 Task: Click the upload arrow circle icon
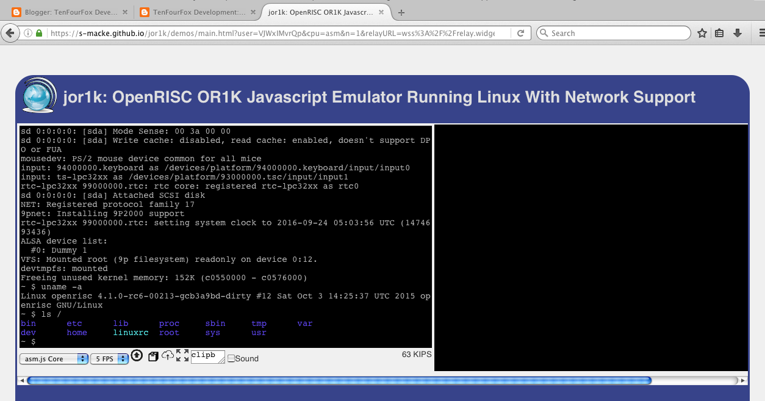pyautogui.click(x=137, y=356)
